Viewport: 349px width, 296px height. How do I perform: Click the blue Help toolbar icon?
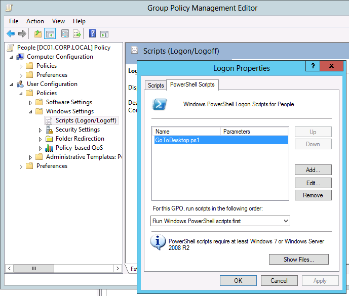coord(92,34)
